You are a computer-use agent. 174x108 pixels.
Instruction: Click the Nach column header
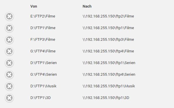point(87,6)
